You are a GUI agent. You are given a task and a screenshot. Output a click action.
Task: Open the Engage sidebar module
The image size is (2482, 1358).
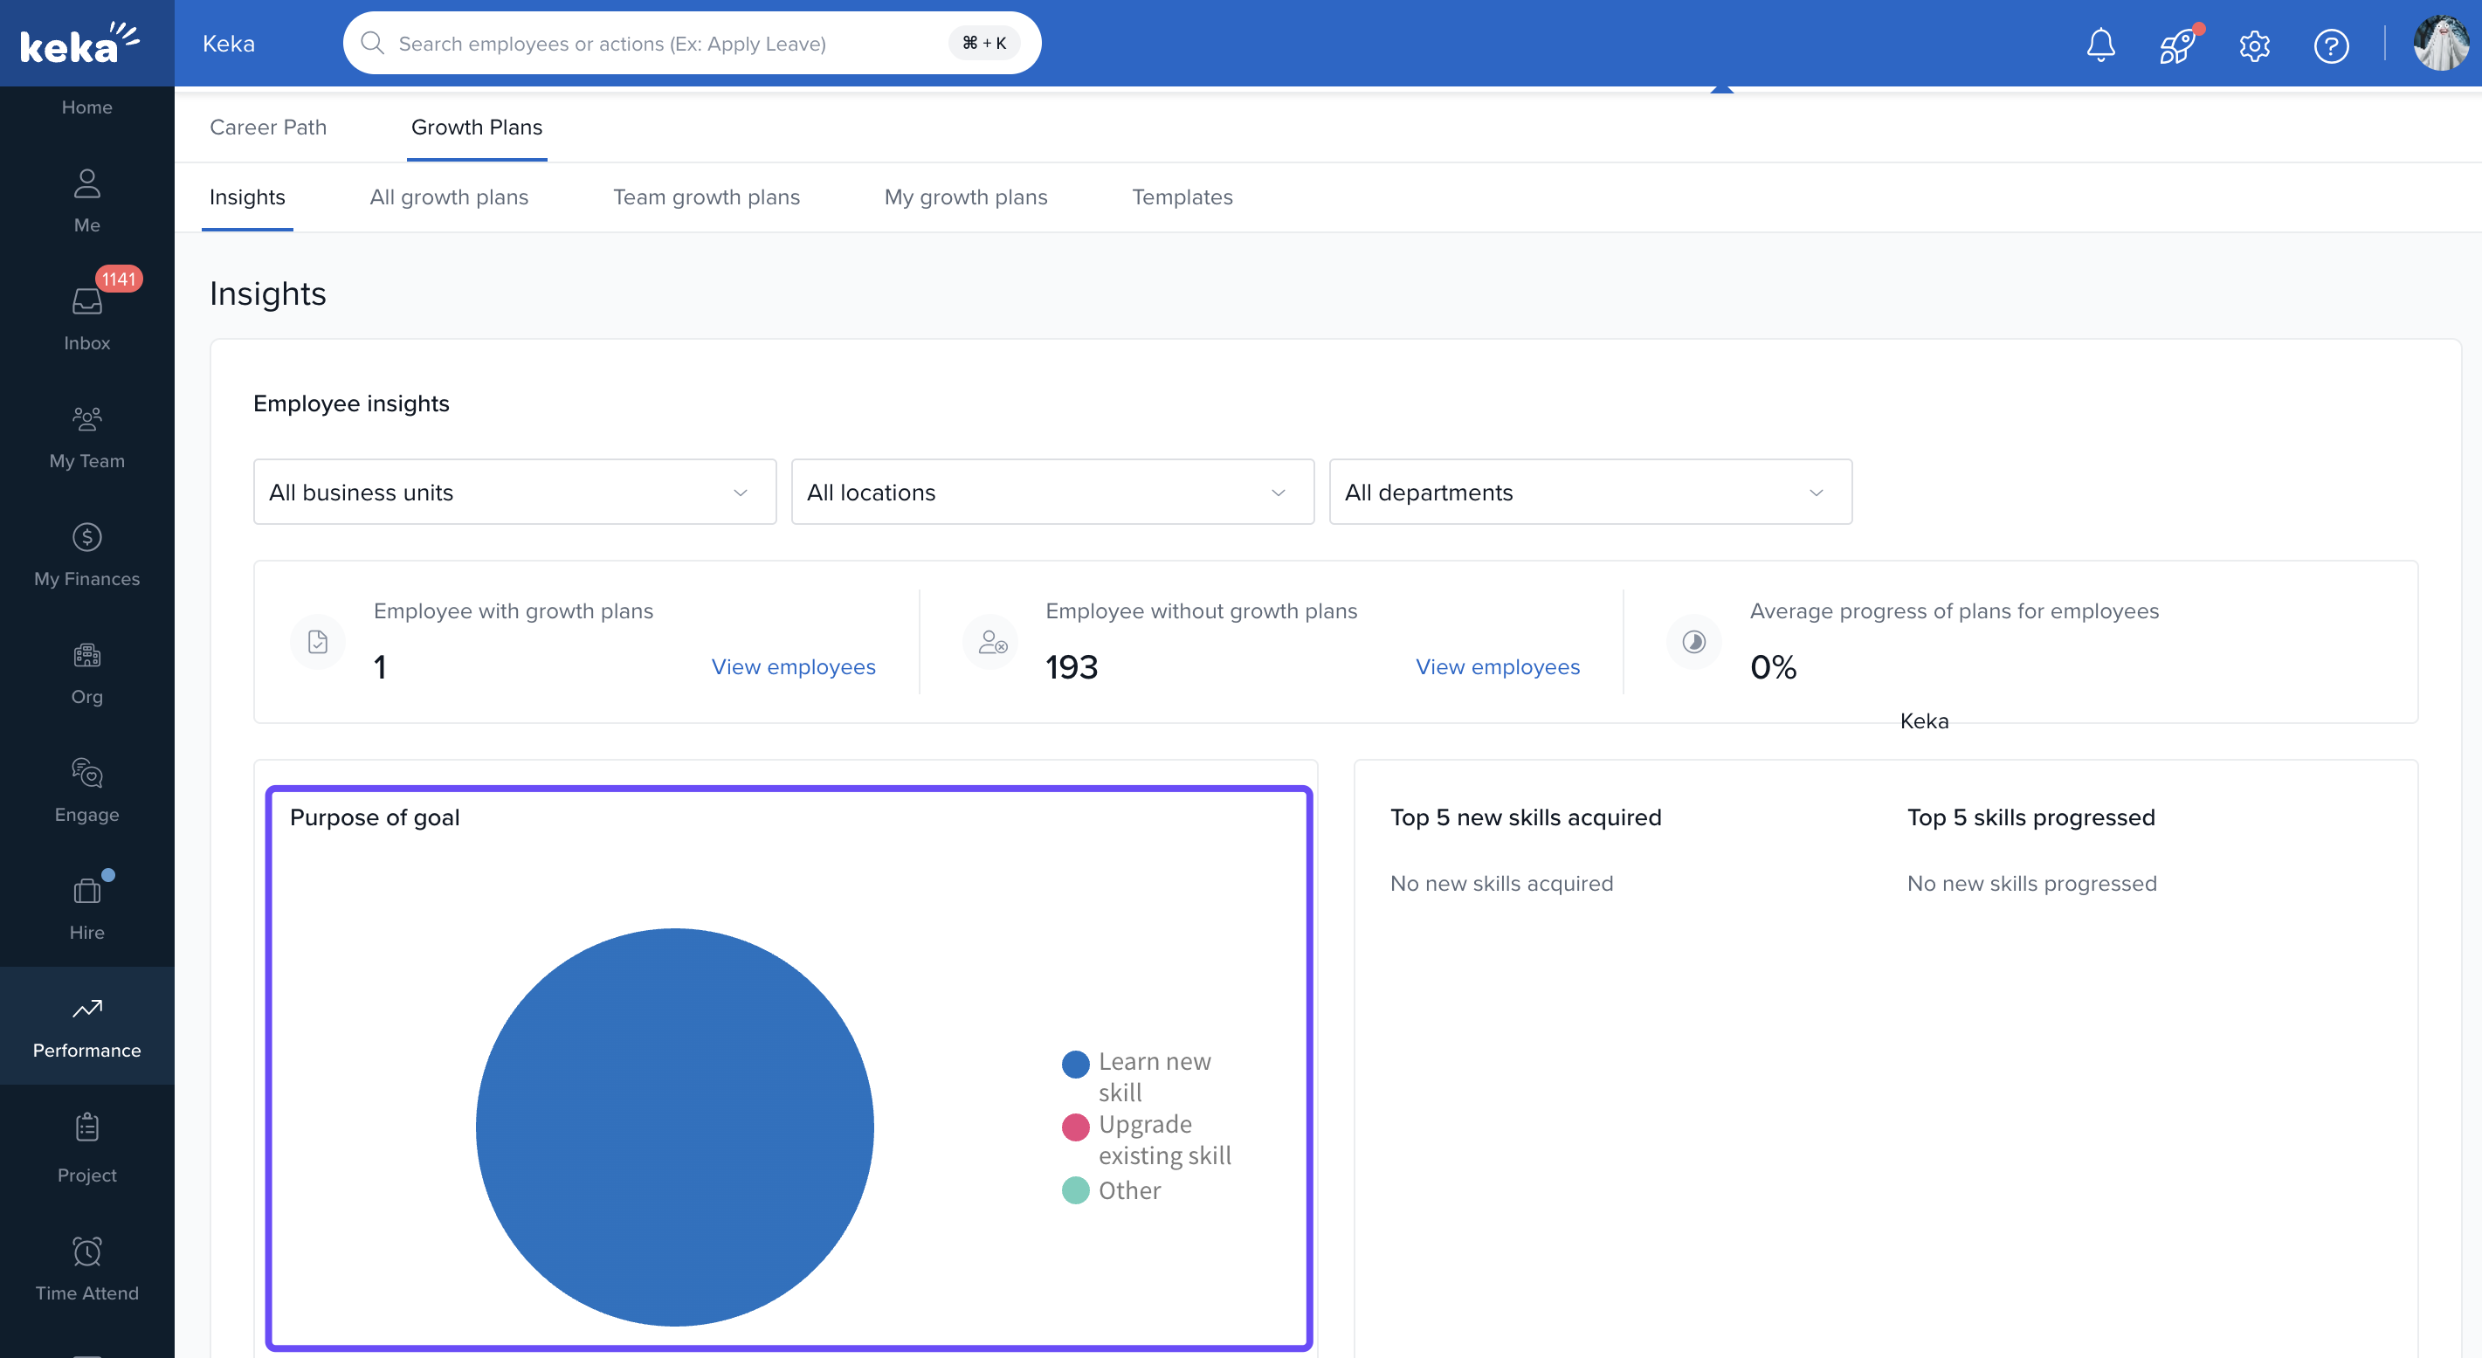coord(86,790)
